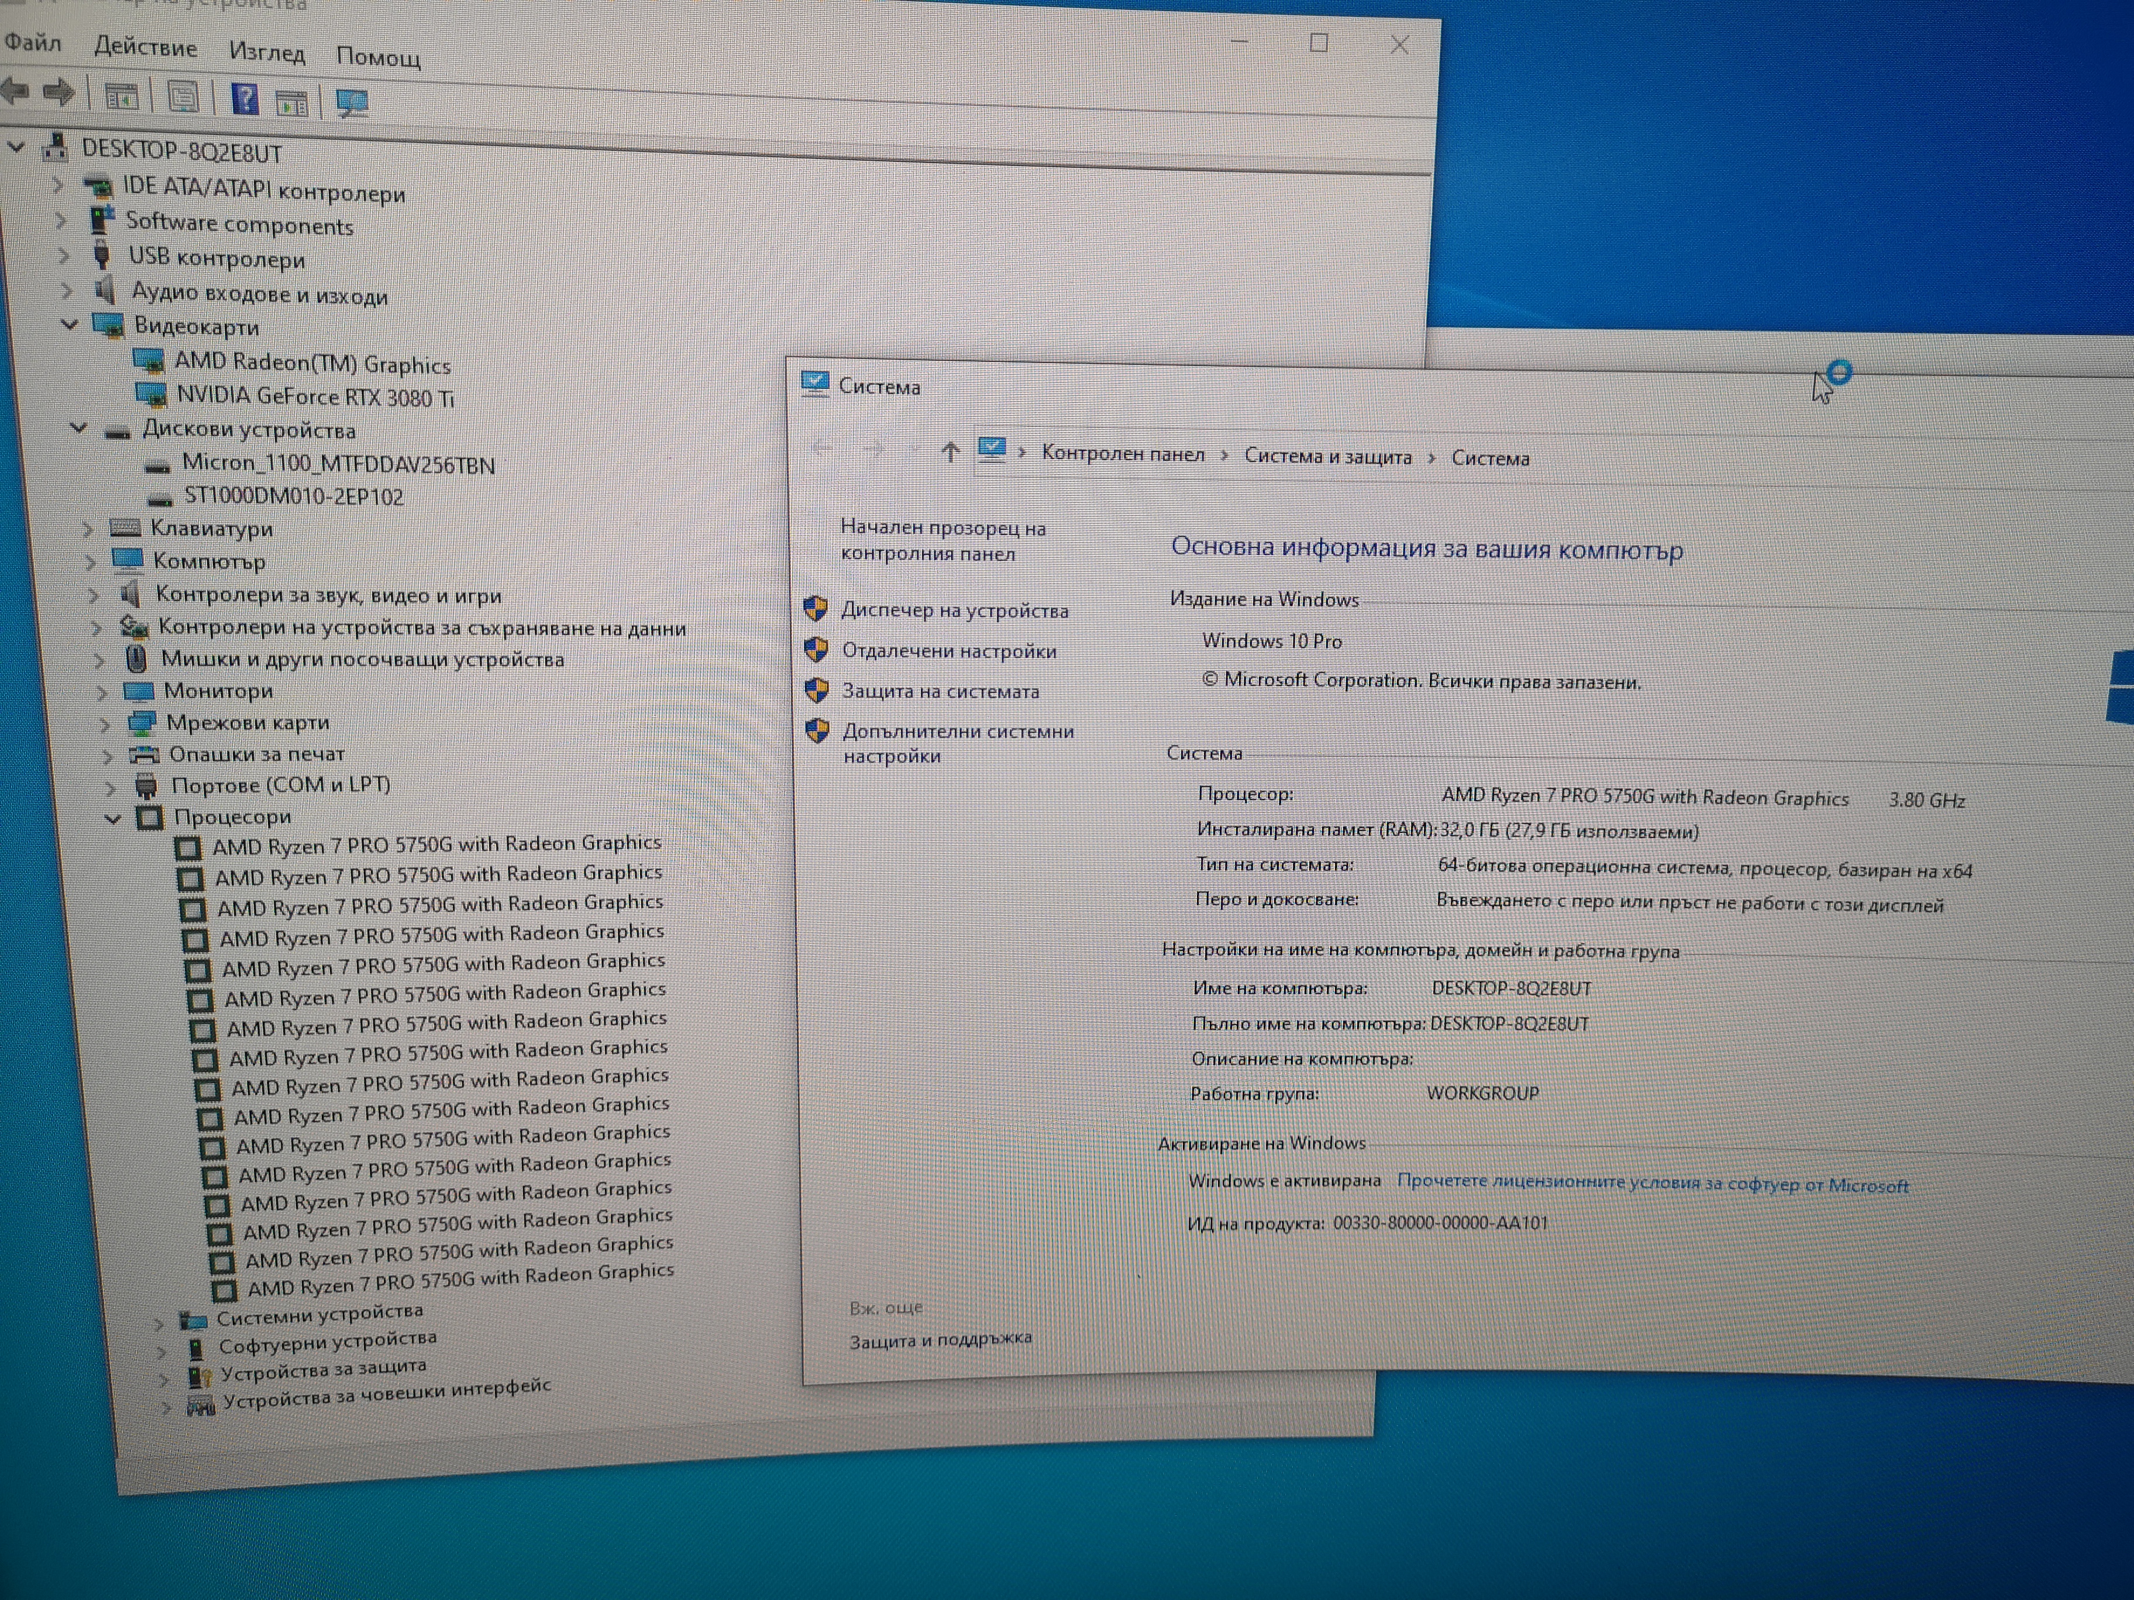Screen dimensions: 2134x1600
Task: Select last AMD Ryzen 7 PRO 5750G entry
Action: point(460,1281)
